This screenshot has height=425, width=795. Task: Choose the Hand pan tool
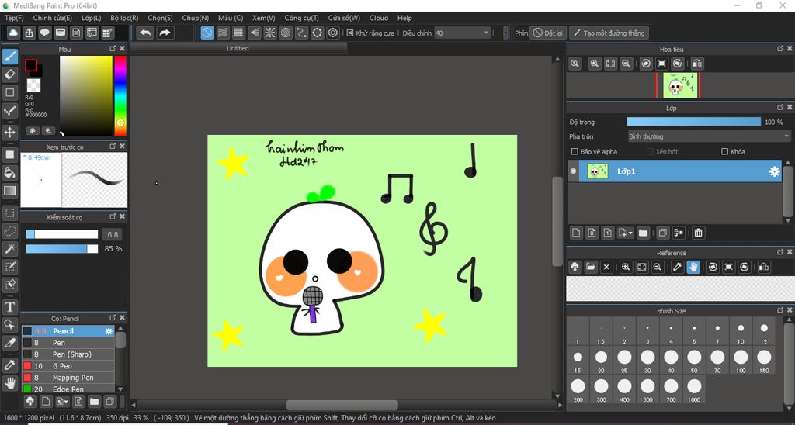(x=10, y=382)
